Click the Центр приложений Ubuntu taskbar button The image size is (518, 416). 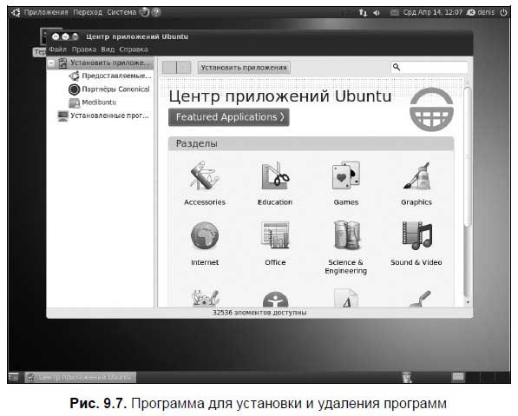click(81, 377)
